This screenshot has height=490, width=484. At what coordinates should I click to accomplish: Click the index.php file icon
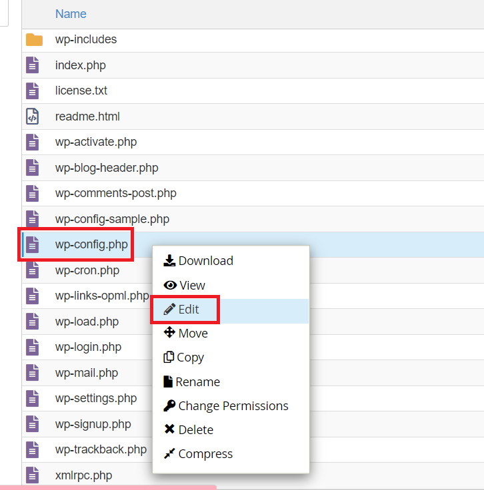click(33, 65)
